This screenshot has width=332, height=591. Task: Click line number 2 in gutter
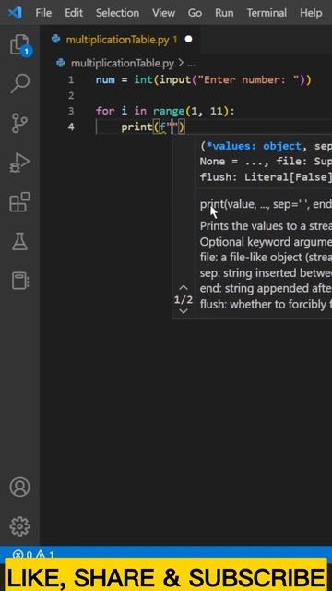[x=71, y=96]
